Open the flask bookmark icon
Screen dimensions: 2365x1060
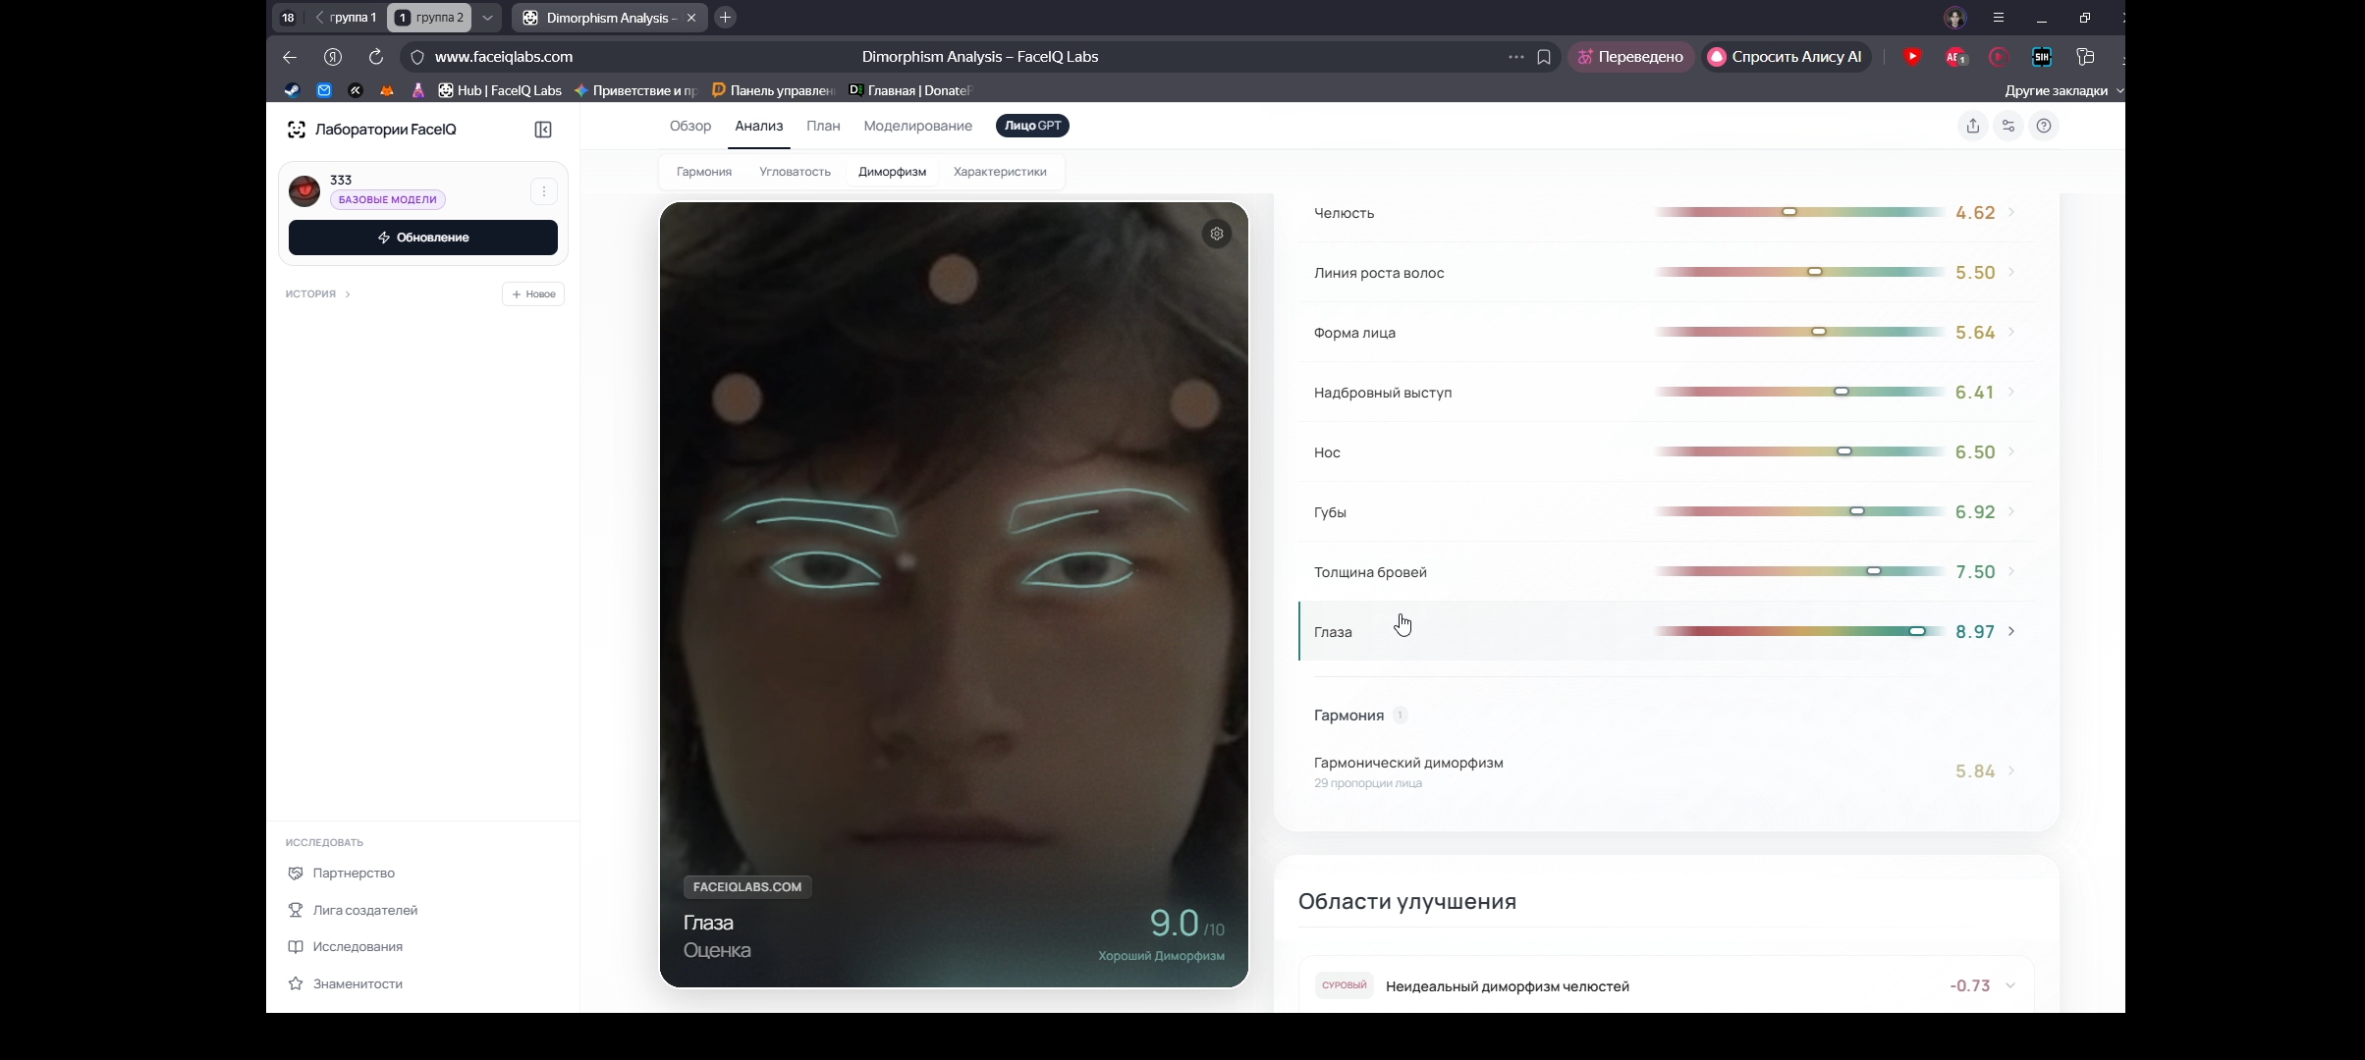click(418, 90)
